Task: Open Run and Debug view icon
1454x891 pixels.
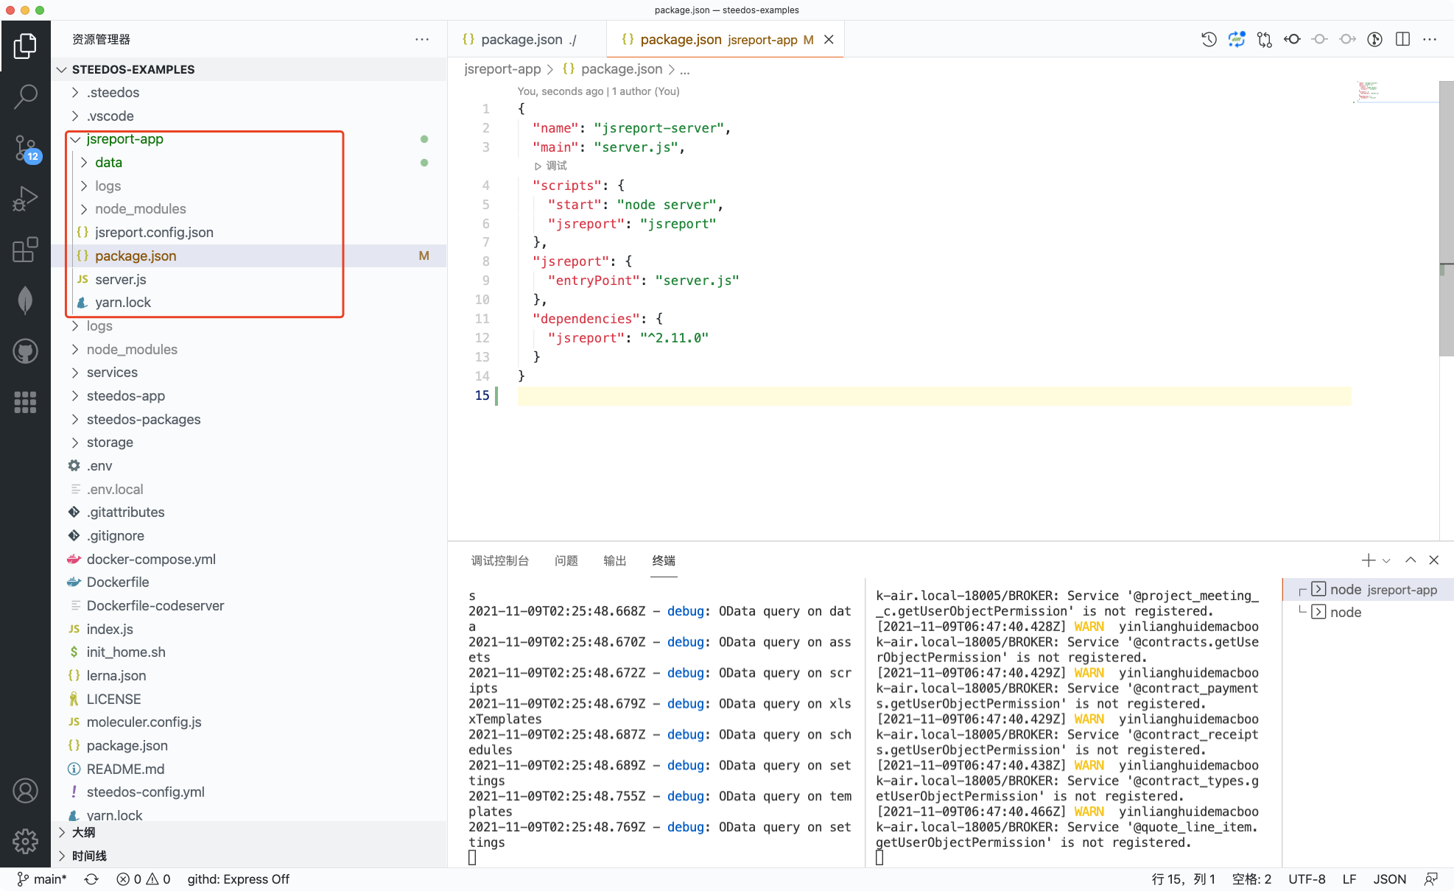Action: (25, 199)
